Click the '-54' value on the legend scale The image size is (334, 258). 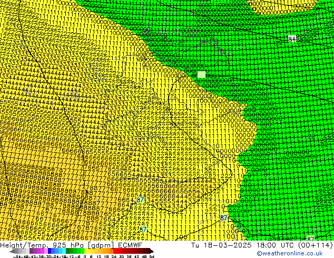(17, 256)
